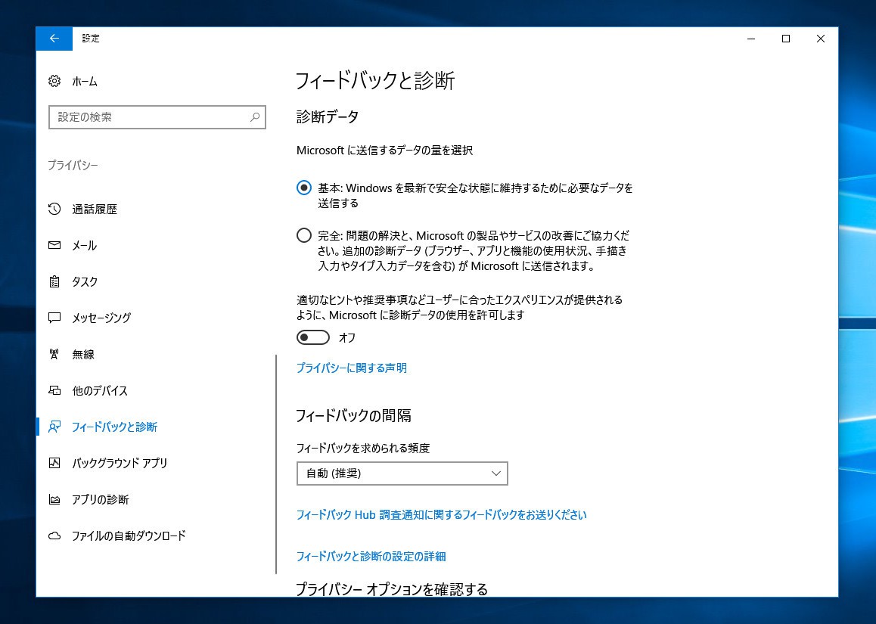Open the バックグラウンド アプリ page
Screen dimensions: 876x624
tap(120, 463)
